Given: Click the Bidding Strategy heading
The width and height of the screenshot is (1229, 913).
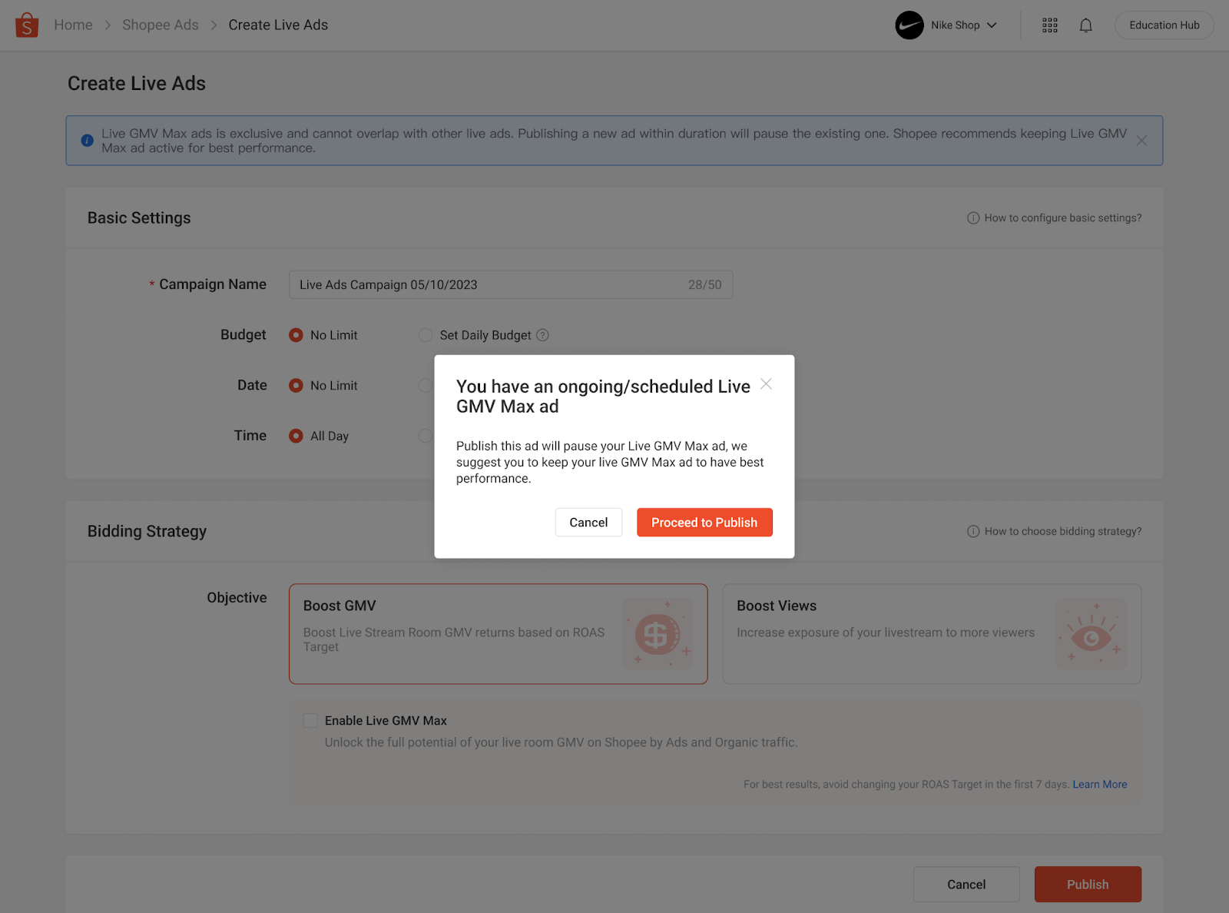Looking at the screenshot, I should [147, 532].
